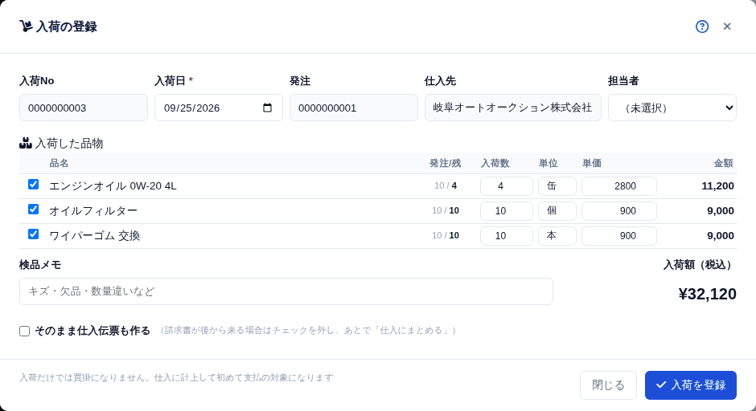This screenshot has height=411, width=756.
Task: Click the 入荷を登録 button
Action: [690, 385]
